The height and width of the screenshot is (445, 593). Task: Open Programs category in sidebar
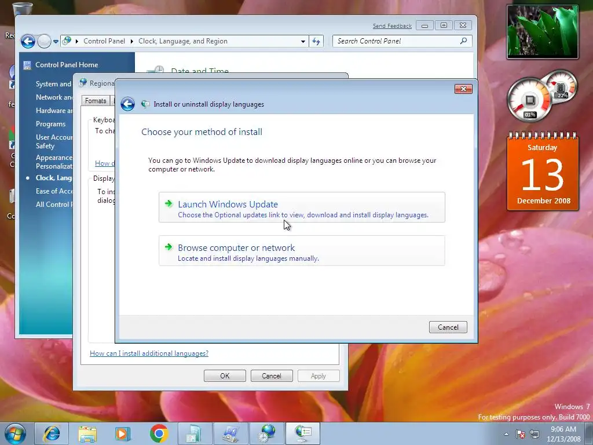pos(51,124)
